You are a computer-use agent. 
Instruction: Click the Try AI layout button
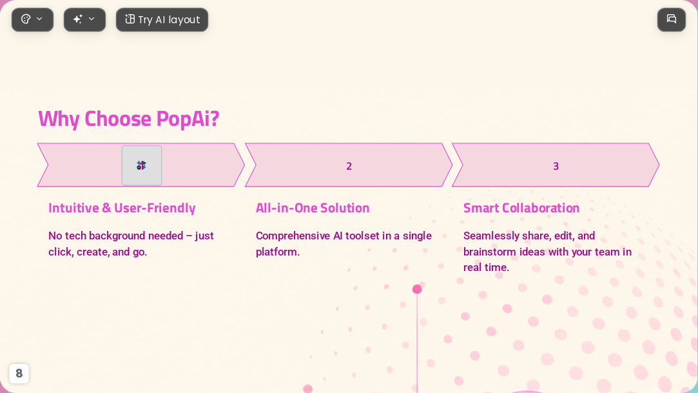pos(162,19)
